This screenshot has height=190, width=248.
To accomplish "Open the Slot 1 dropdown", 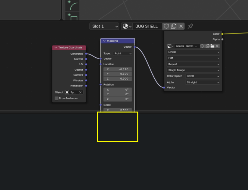I will tap(104, 26).
